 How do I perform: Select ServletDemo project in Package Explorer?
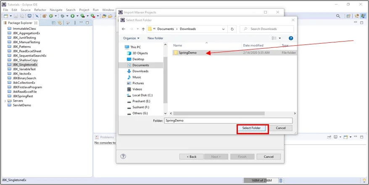click(x=22, y=105)
